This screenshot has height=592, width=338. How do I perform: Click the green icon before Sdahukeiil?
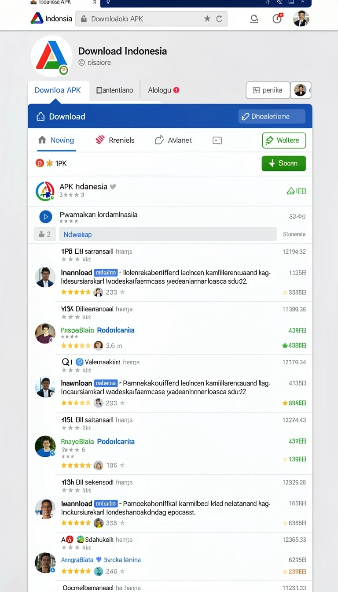pyautogui.click(x=80, y=539)
